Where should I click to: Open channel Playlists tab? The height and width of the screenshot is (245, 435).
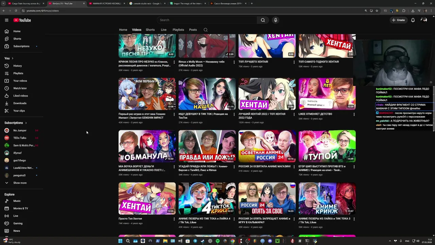tap(178, 30)
